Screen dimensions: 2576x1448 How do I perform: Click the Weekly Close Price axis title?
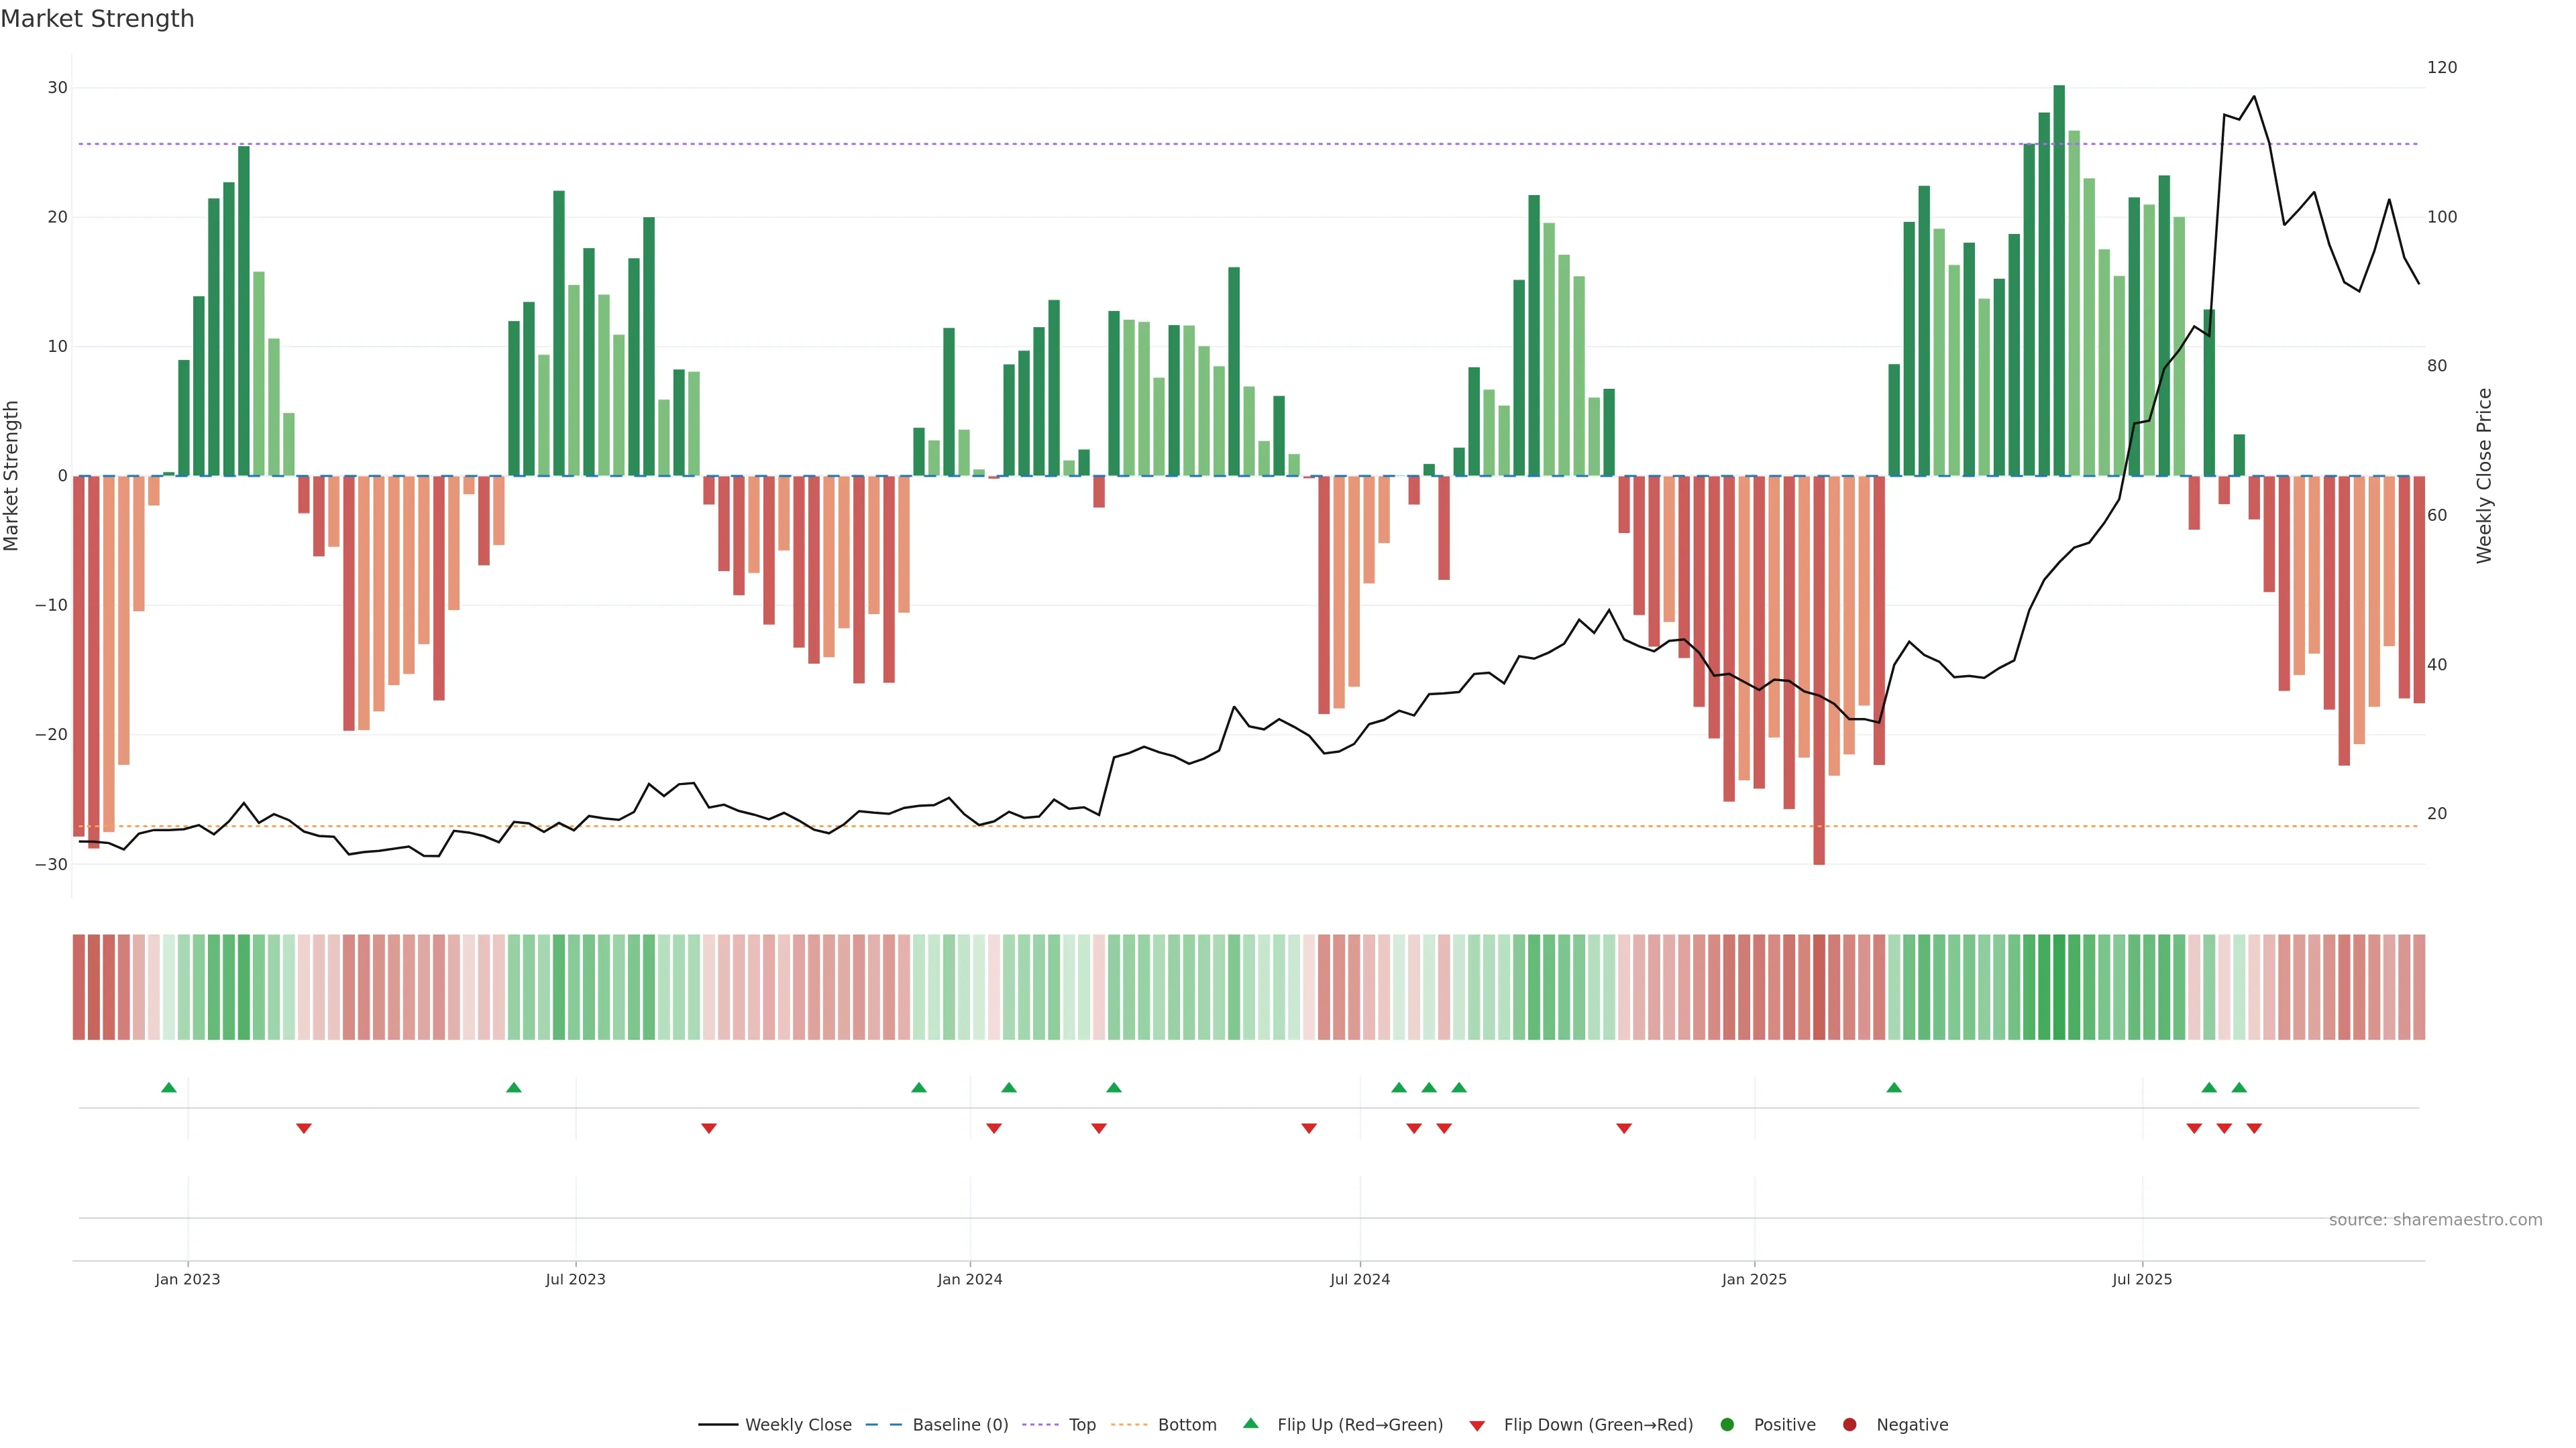click(2484, 476)
